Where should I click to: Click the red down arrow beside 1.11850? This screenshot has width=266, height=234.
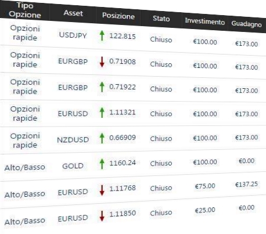coord(102,216)
